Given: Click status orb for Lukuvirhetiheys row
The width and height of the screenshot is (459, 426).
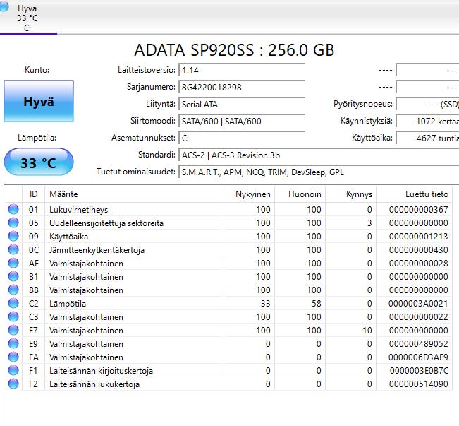Looking at the screenshot, I should (x=13, y=210).
